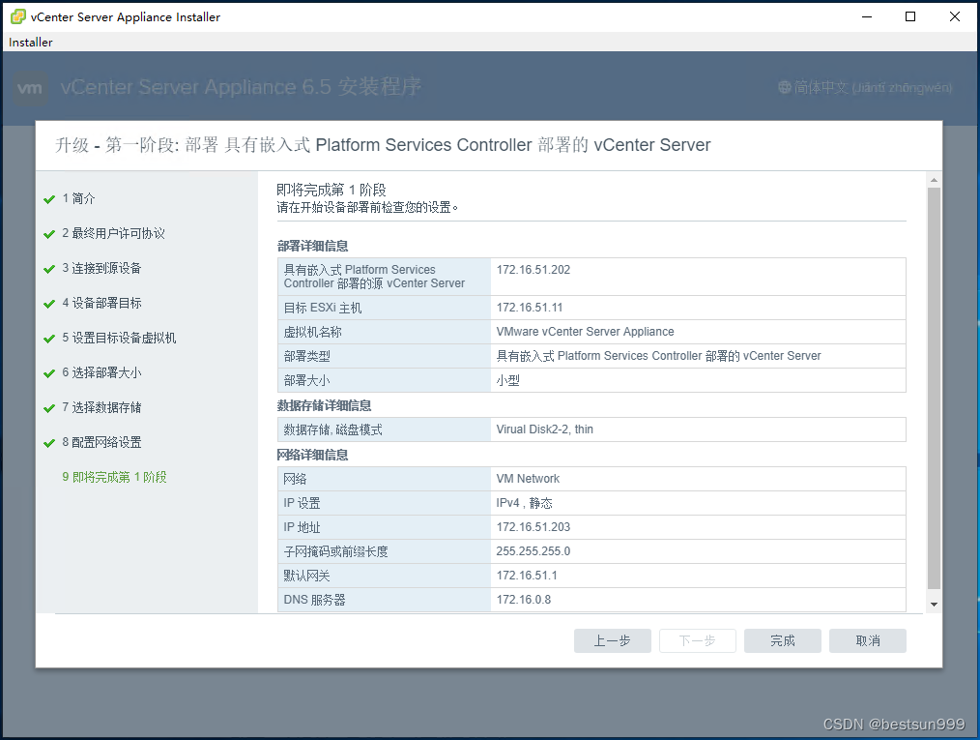Click the 完成 button to finish stage 1
Image resolution: width=980 pixels, height=740 pixels.
tap(782, 640)
